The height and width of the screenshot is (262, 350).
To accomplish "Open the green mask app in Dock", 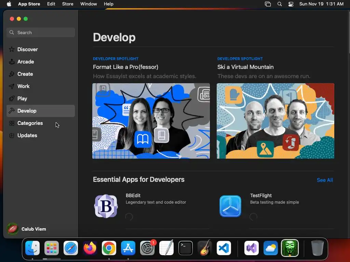I will pyautogui.click(x=290, y=248).
